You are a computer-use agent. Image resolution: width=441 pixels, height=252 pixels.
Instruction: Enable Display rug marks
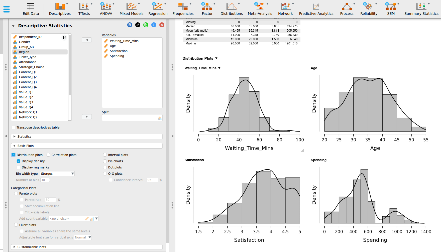(19, 167)
